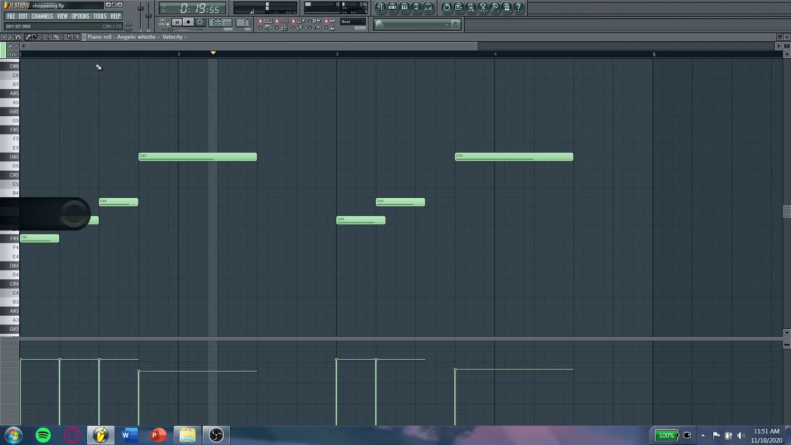Open the Opera browser from the taskbar
791x445 pixels.
coord(72,435)
